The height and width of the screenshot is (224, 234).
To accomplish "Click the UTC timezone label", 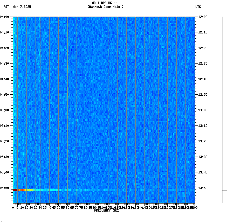I will (x=198, y=7).
